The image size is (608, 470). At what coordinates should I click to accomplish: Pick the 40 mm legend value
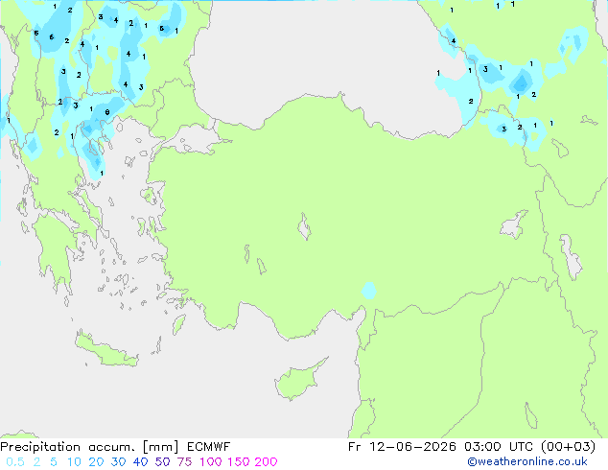click(140, 462)
